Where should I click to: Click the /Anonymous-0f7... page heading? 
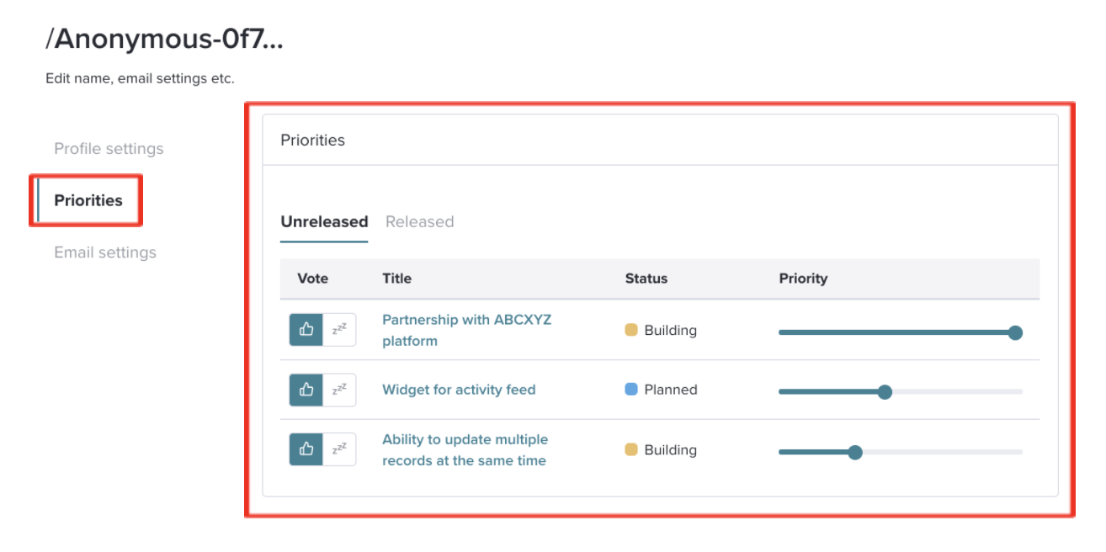click(x=164, y=40)
